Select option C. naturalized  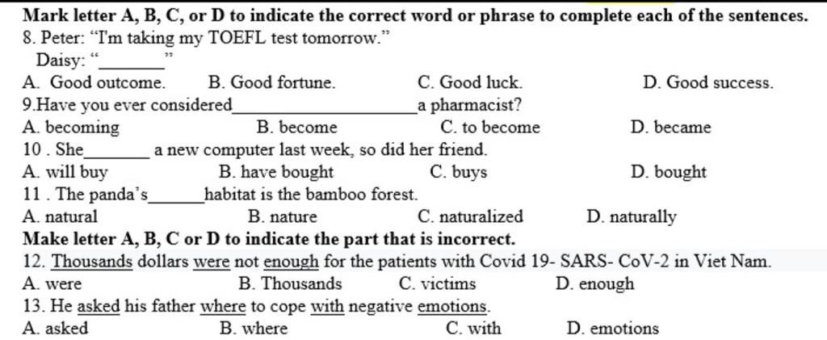coord(470,216)
